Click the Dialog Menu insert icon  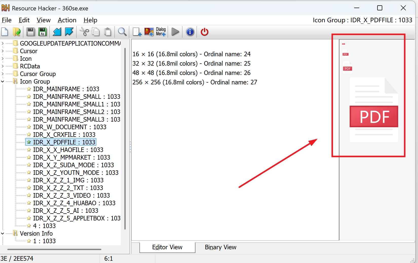(161, 32)
